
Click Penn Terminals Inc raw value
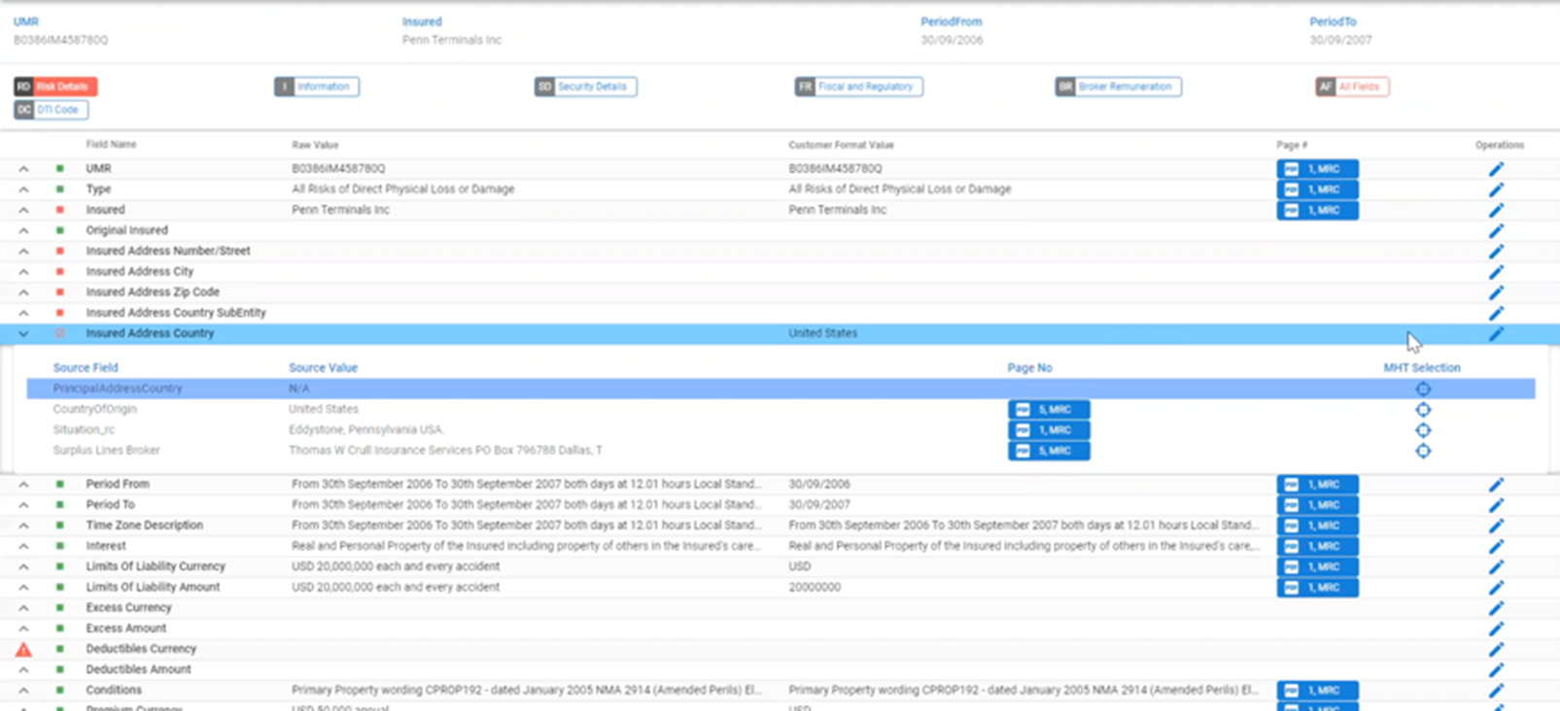[340, 210]
